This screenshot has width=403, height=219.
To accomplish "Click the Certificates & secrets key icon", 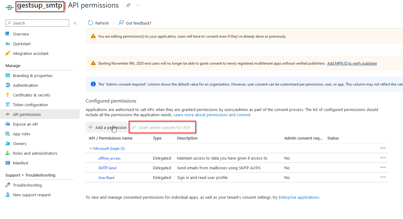I will point(8,95).
